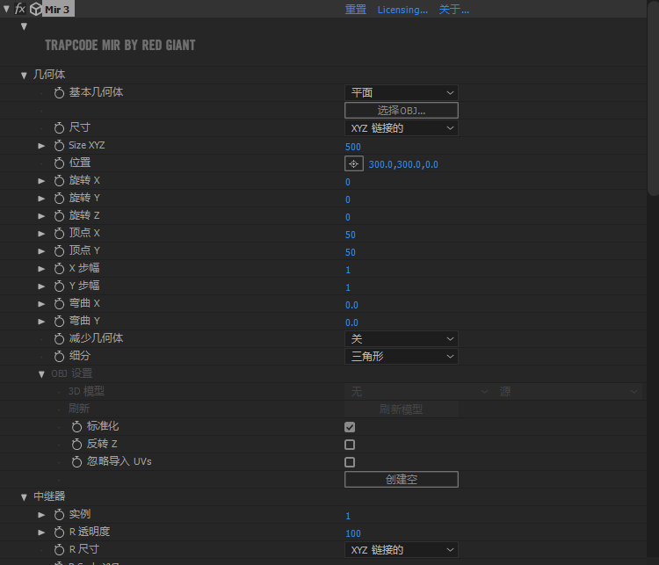Click the 选择OBJ... button

point(402,110)
